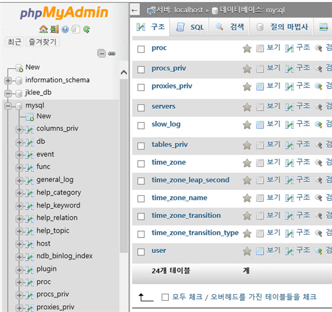Click the 보기 link in the proc row
332x312 pixels.
273,48
